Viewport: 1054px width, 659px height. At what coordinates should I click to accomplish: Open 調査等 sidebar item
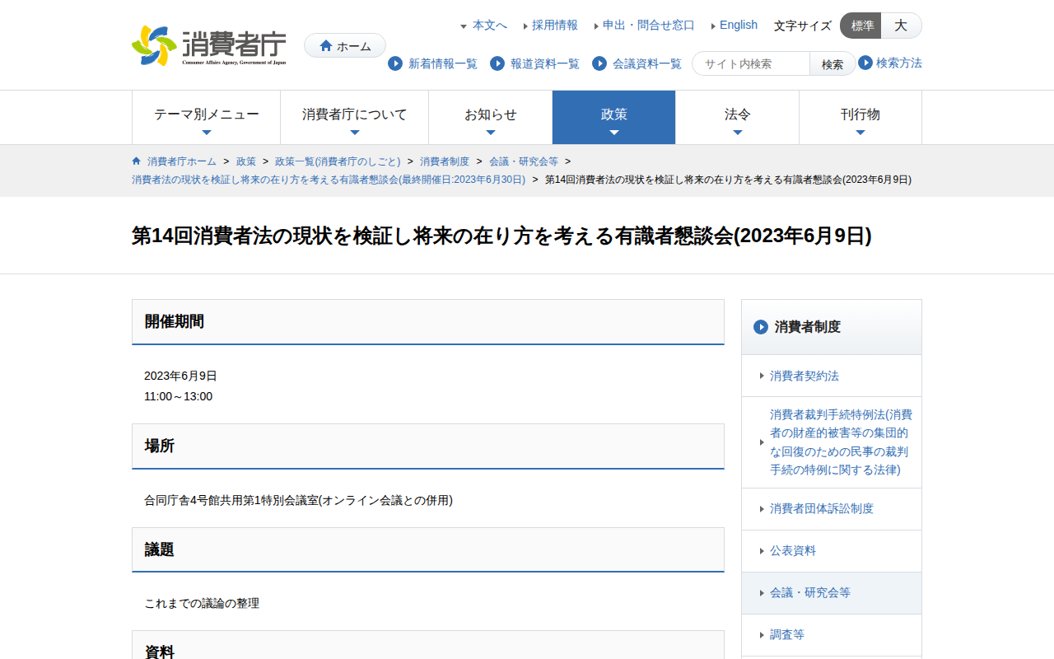coord(832,635)
